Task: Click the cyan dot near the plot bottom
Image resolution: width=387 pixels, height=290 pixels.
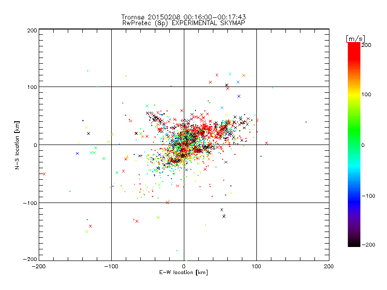Action: [177, 250]
